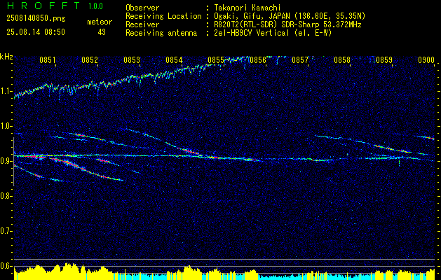Click the 0852 time axis label
441x280 pixels.
pyautogui.click(x=90, y=60)
